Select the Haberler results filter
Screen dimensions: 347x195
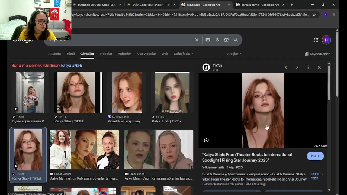(124, 54)
